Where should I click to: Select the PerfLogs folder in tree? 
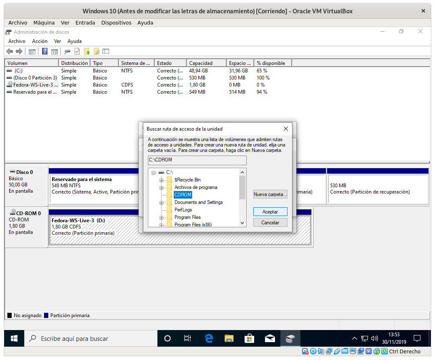click(183, 210)
